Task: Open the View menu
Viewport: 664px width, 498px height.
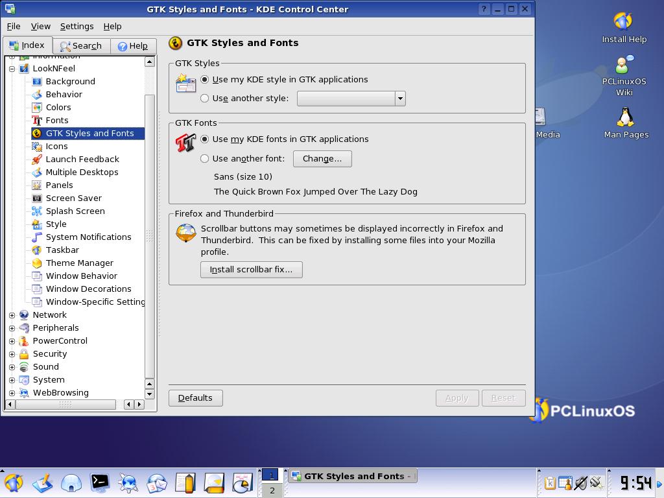Action: coord(41,26)
